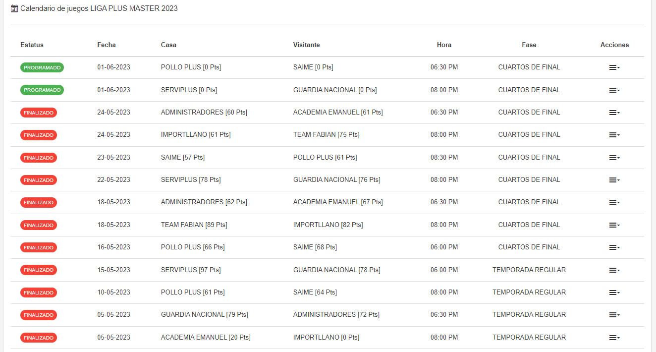Screen dimensions: 656x352
Task: Open actions menu for POLLO PLUS [66 Pts] game
Action: coord(614,247)
